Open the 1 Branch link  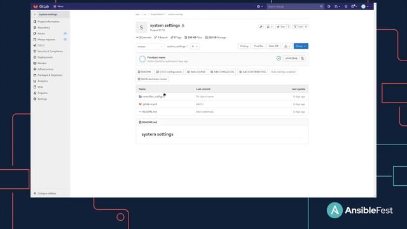(x=161, y=38)
